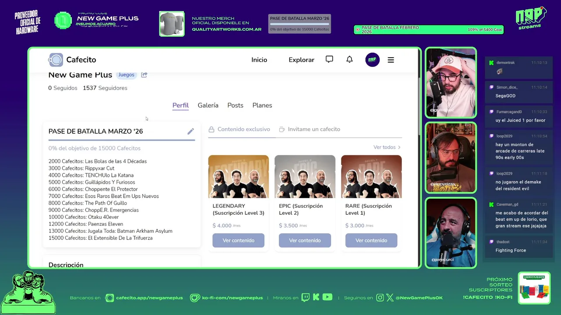
Task: Click the green pixel coin icon
Action: [63, 21]
